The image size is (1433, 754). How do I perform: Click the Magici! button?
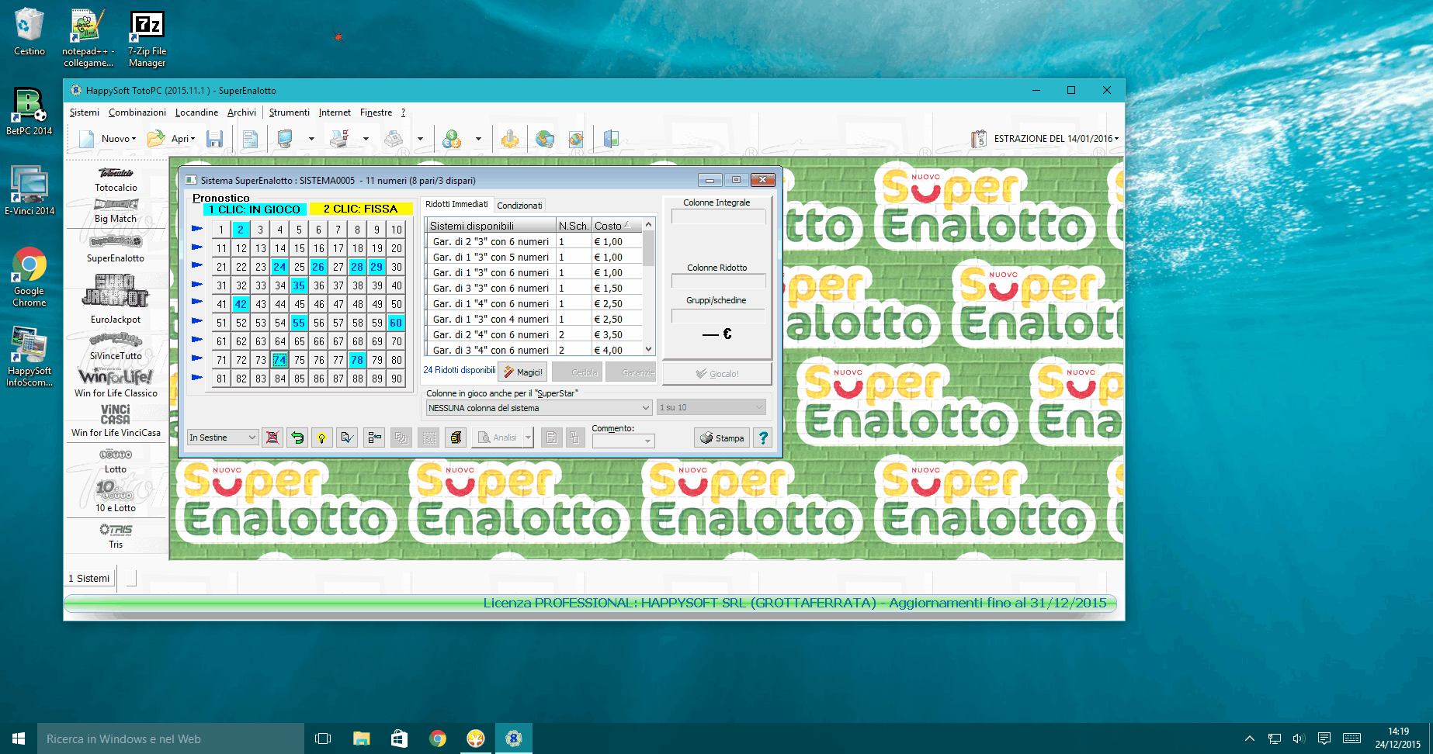tap(522, 372)
